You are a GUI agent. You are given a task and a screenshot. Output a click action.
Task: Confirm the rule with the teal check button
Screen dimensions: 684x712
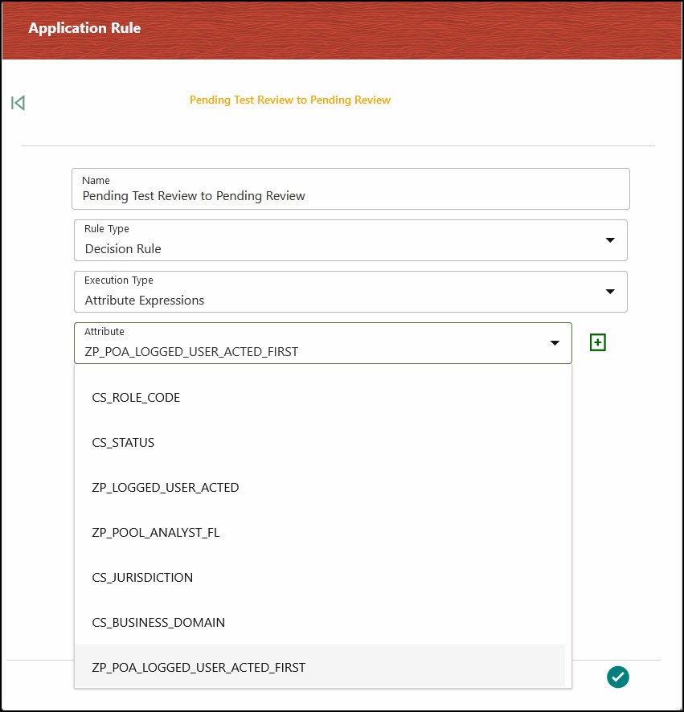[617, 677]
